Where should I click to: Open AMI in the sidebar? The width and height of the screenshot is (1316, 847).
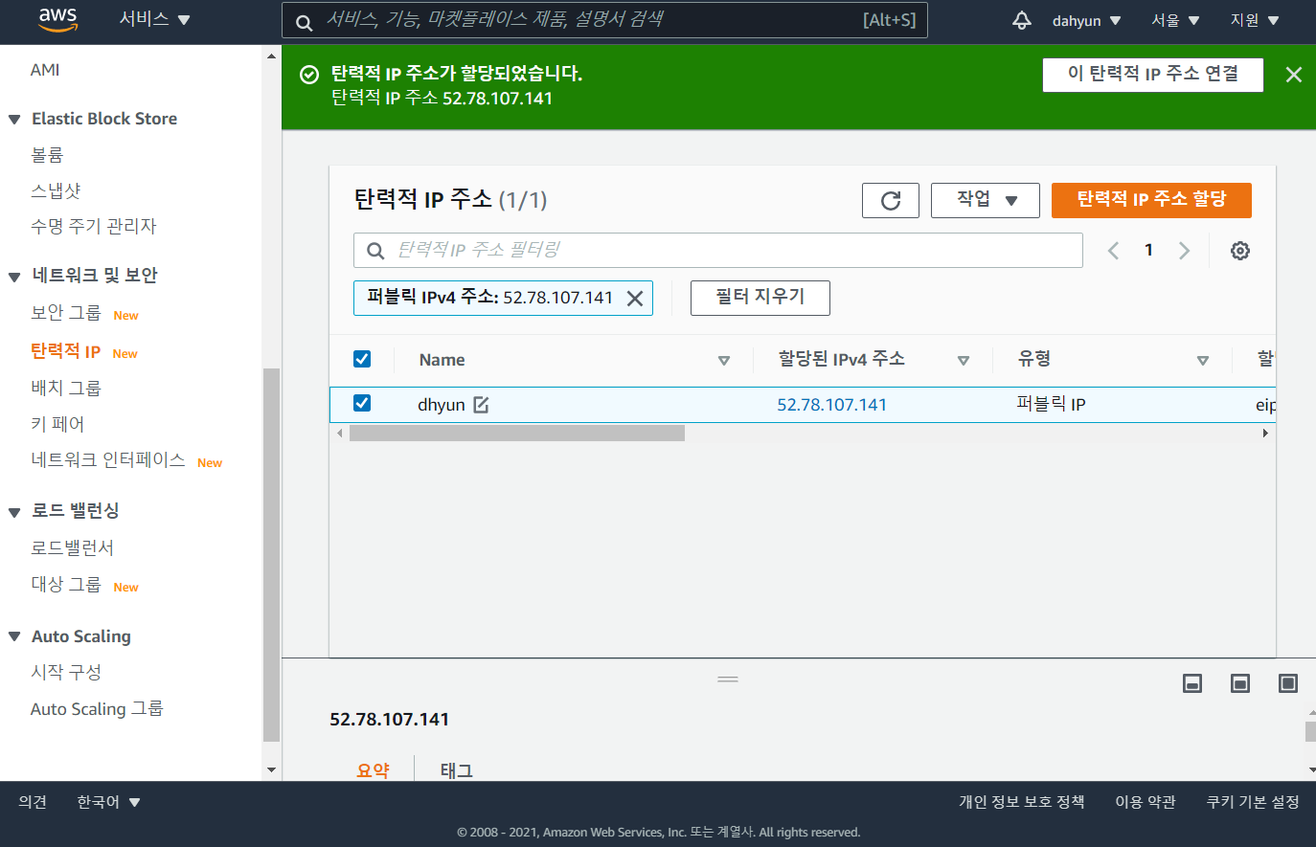click(x=45, y=70)
